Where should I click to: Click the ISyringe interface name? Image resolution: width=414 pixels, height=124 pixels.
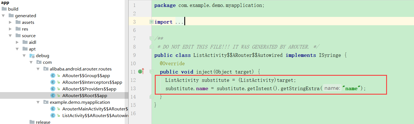click(x=330, y=55)
